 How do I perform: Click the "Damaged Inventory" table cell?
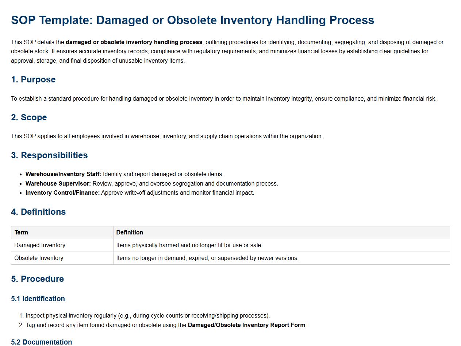[40, 245]
